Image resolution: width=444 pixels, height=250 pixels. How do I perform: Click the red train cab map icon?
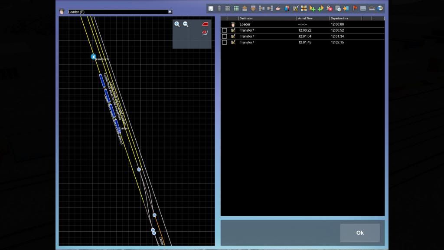pyautogui.click(x=205, y=24)
